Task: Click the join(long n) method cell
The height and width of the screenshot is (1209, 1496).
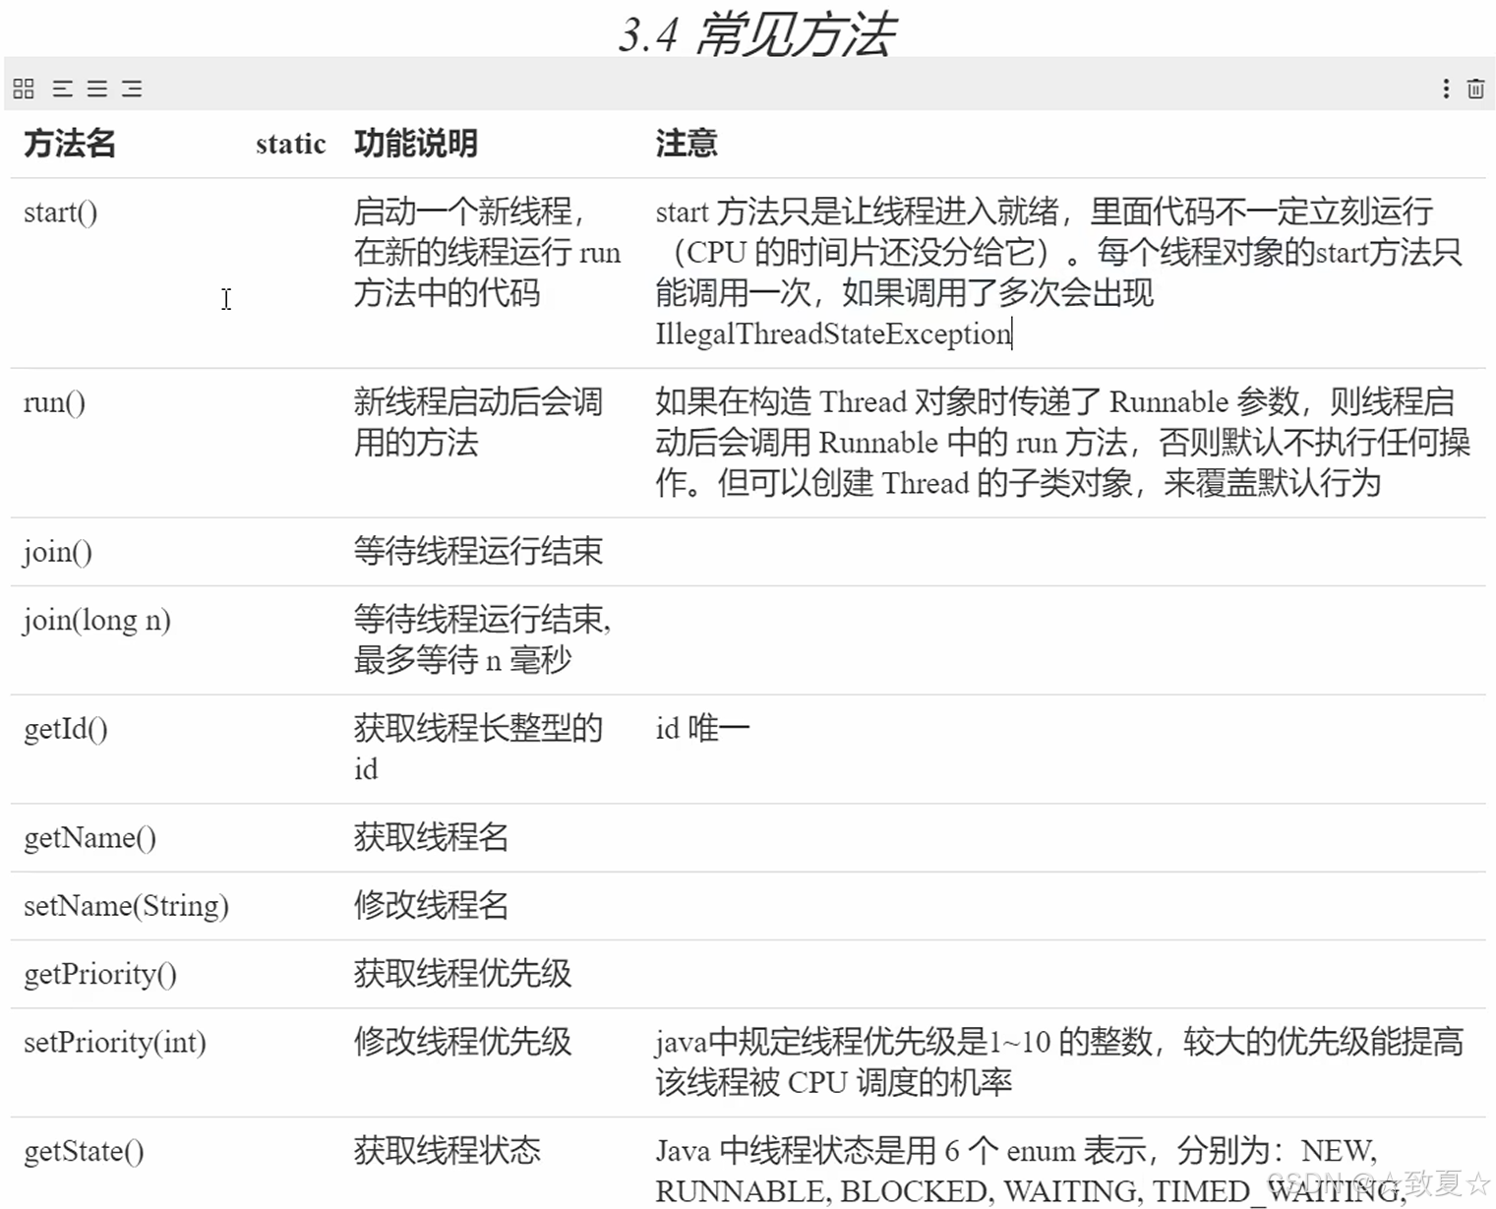Action: (97, 620)
